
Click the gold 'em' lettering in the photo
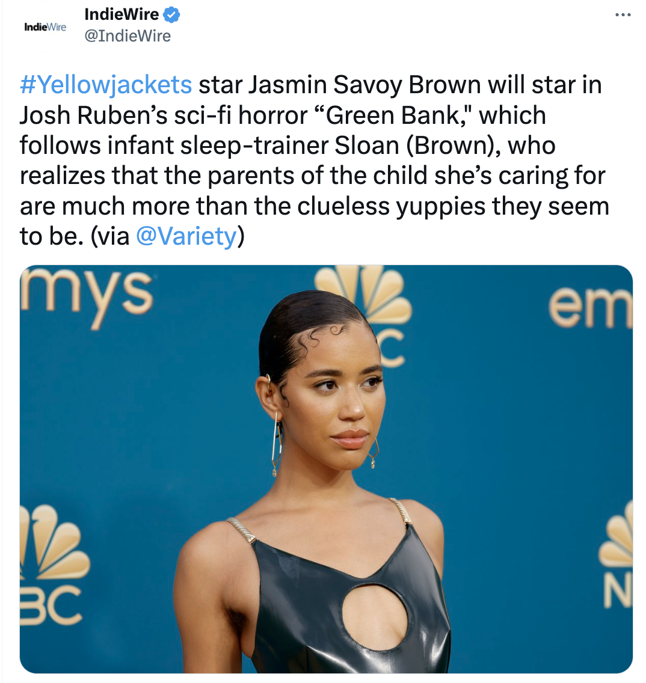click(591, 308)
